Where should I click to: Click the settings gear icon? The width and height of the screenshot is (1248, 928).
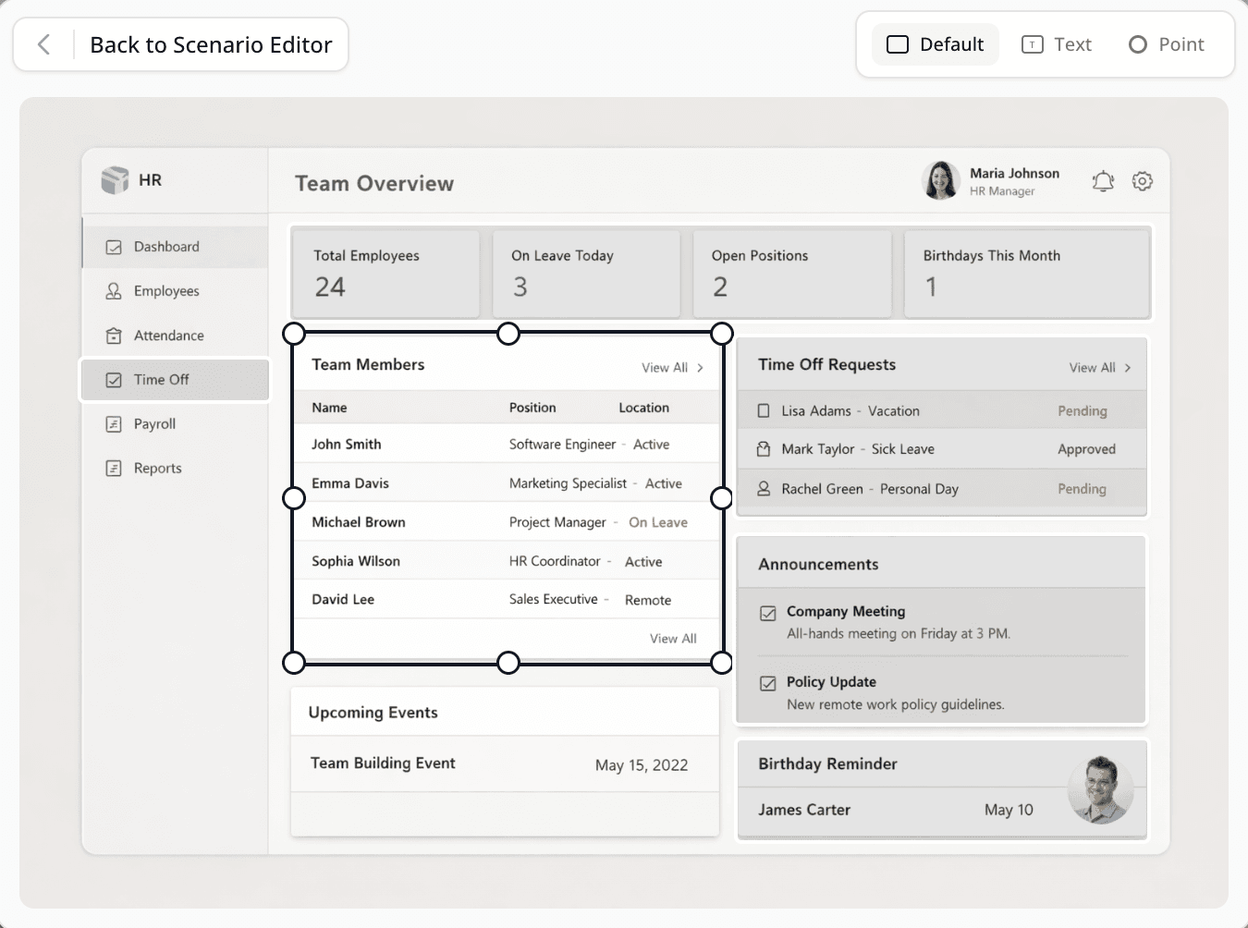coord(1142,181)
